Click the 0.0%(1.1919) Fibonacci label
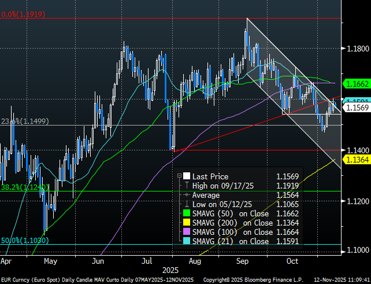This screenshot has width=371, height=284. (x=23, y=14)
